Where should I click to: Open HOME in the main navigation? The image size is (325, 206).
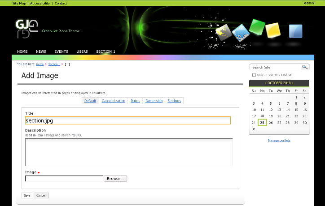point(22,51)
